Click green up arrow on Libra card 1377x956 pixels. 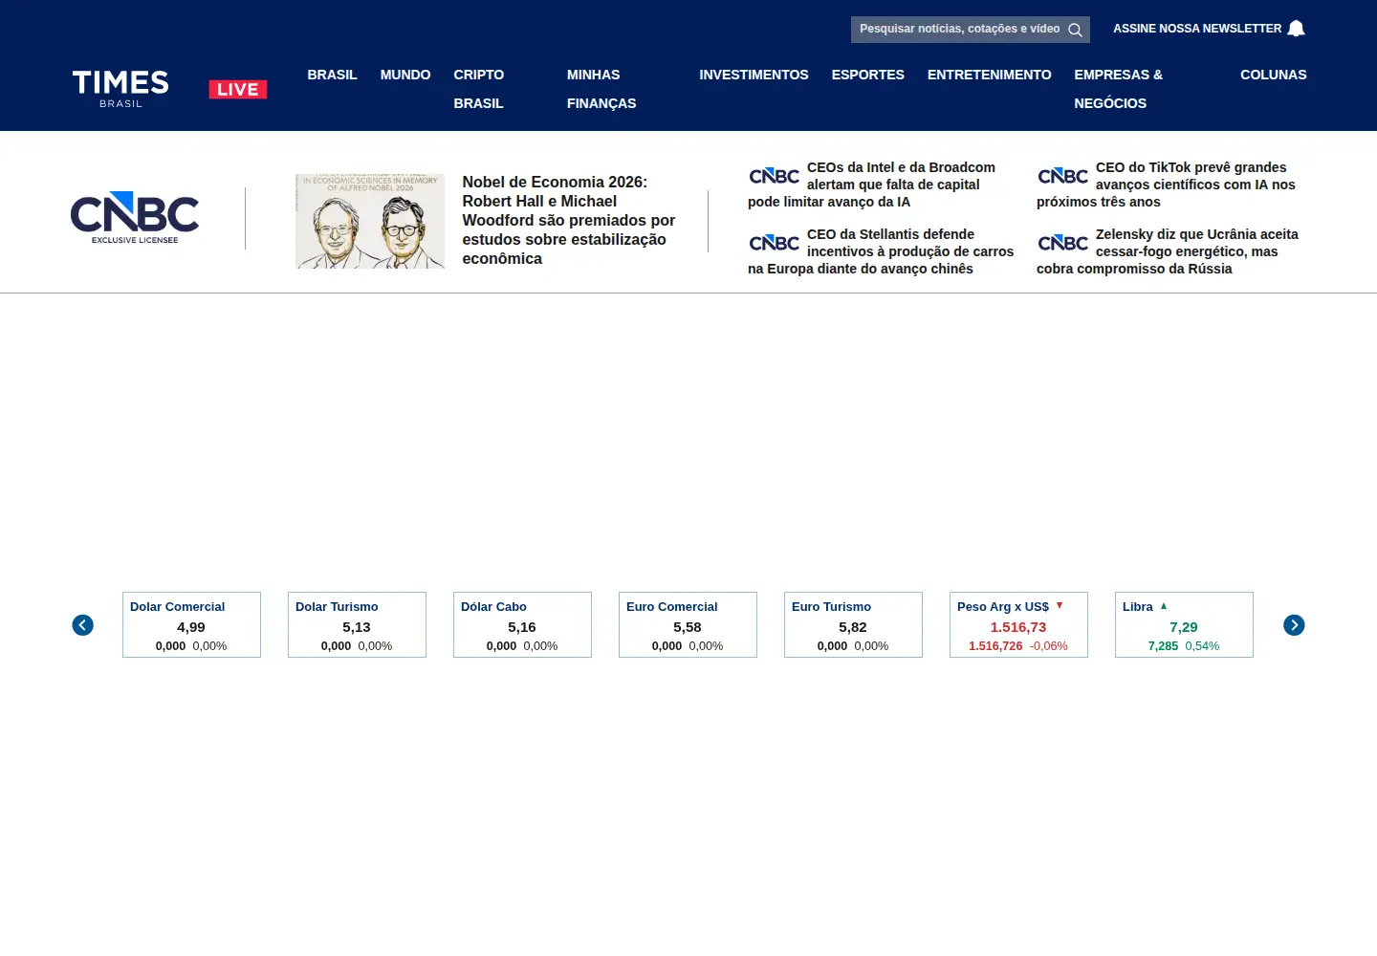coord(1164,606)
